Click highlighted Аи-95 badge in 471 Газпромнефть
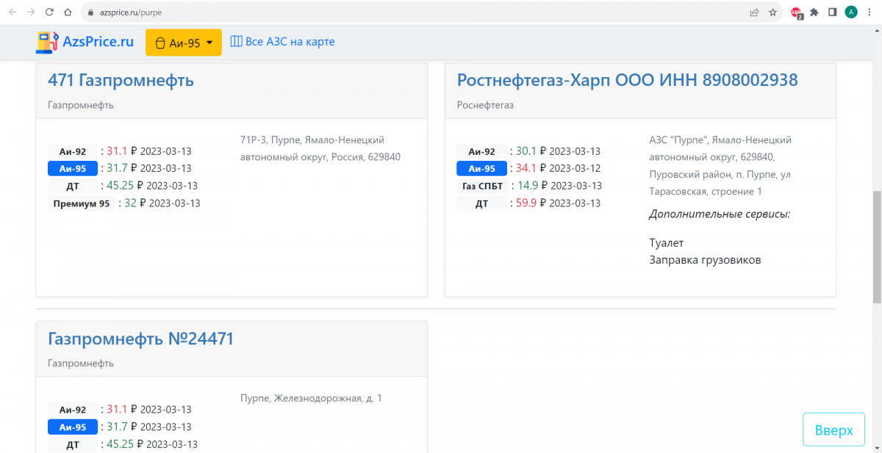Viewport: 882px width, 453px height. [73, 168]
